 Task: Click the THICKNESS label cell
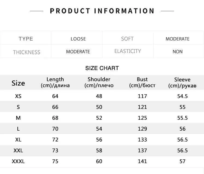(26, 52)
